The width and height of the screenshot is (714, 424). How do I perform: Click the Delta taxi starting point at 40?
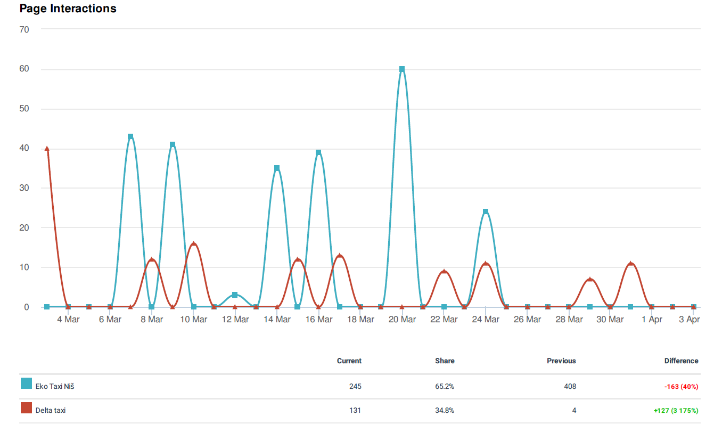[x=47, y=149]
